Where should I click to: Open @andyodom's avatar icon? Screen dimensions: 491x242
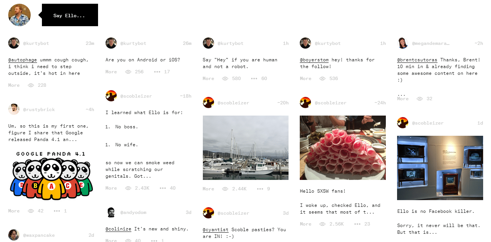[111, 212]
